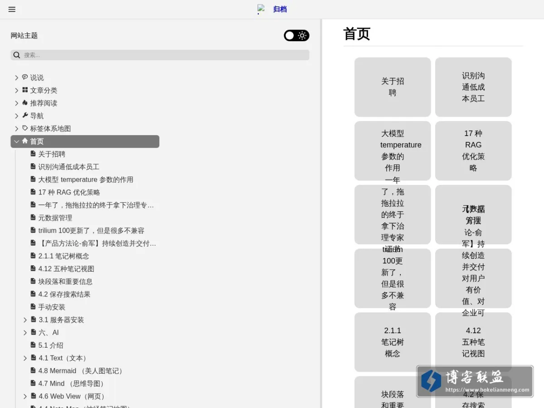This screenshot has width=544, height=408.
Task: Click the note icon beside 识别沟通低成本员工
Action: coord(33,166)
